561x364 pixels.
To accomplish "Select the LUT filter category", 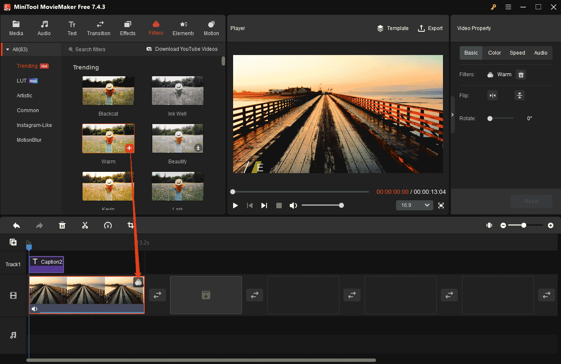I will tap(22, 81).
